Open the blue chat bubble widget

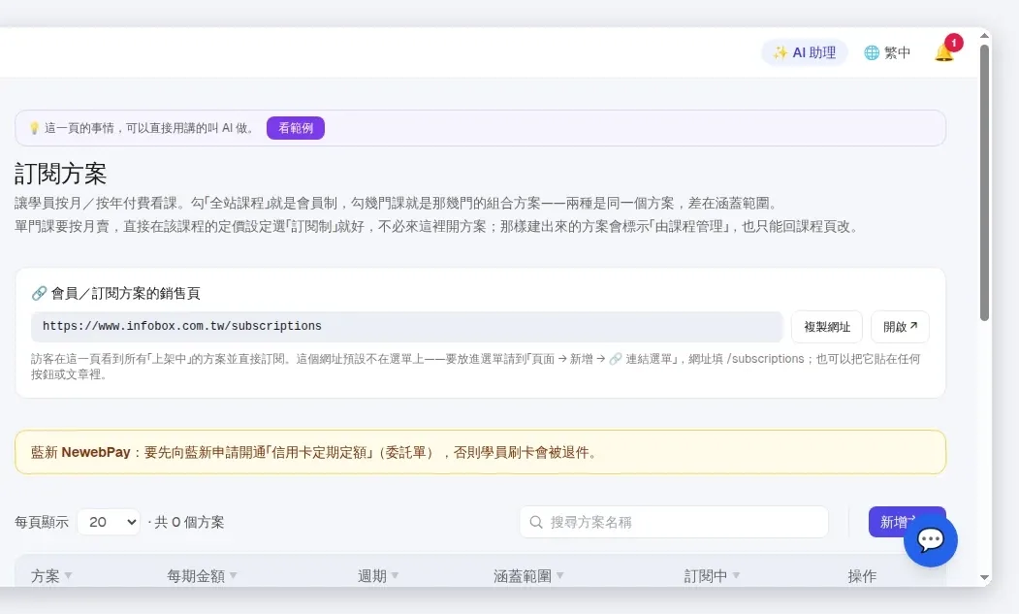[931, 540]
